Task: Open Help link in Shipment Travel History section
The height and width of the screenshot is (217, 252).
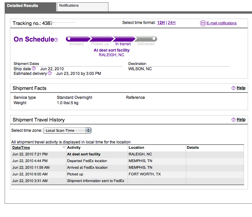Action: click(x=241, y=119)
